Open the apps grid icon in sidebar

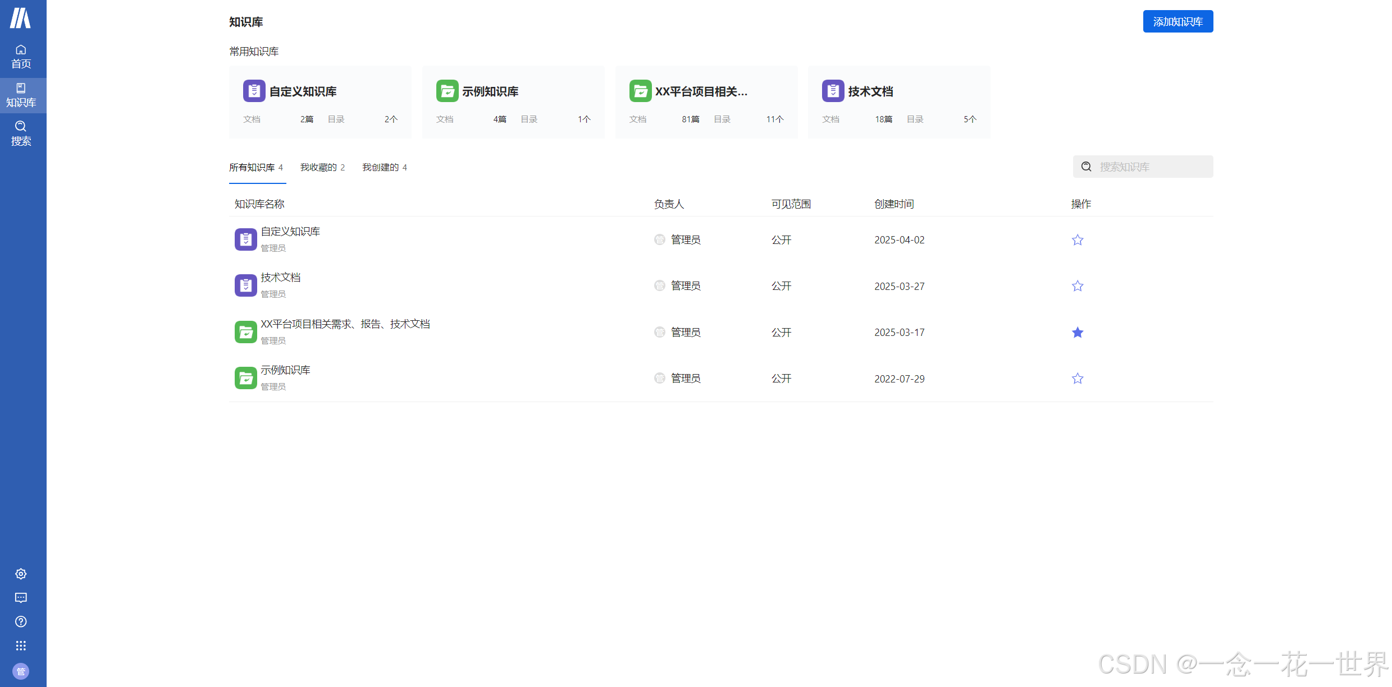21,645
